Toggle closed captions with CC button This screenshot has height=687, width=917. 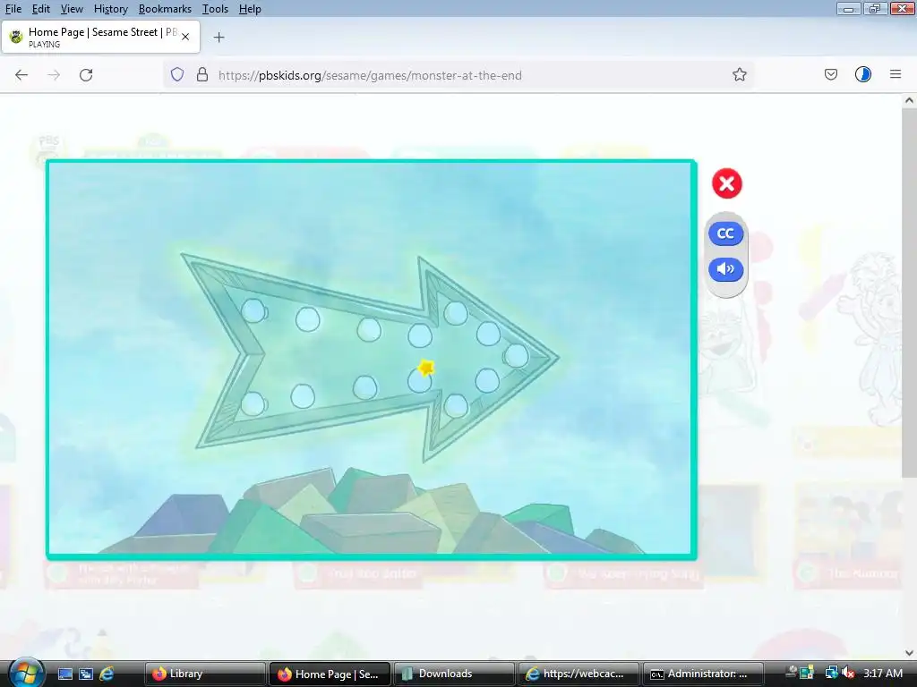(725, 233)
